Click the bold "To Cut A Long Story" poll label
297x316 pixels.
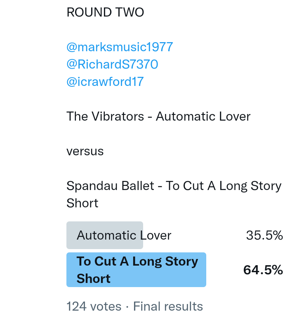point(137,261)
